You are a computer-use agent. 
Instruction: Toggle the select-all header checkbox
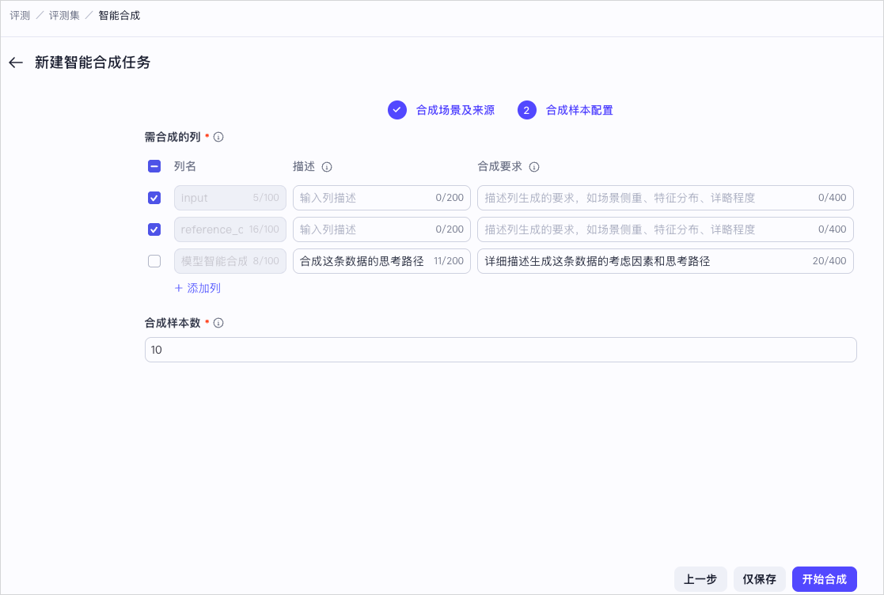click(154, 166)
